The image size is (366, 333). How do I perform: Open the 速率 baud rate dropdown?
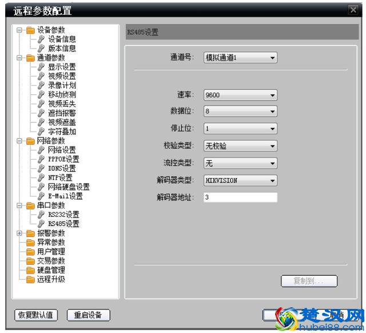[240, 95]
